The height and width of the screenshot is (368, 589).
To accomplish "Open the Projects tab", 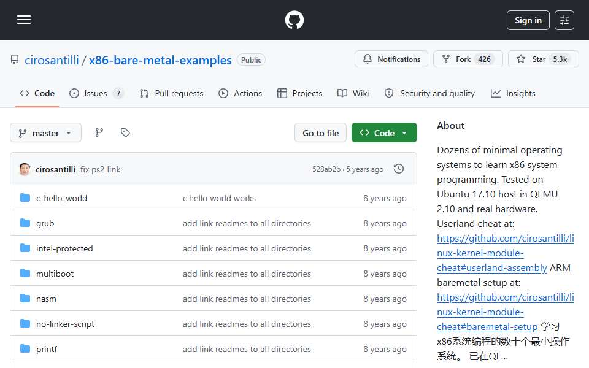I will pos(299,93).
